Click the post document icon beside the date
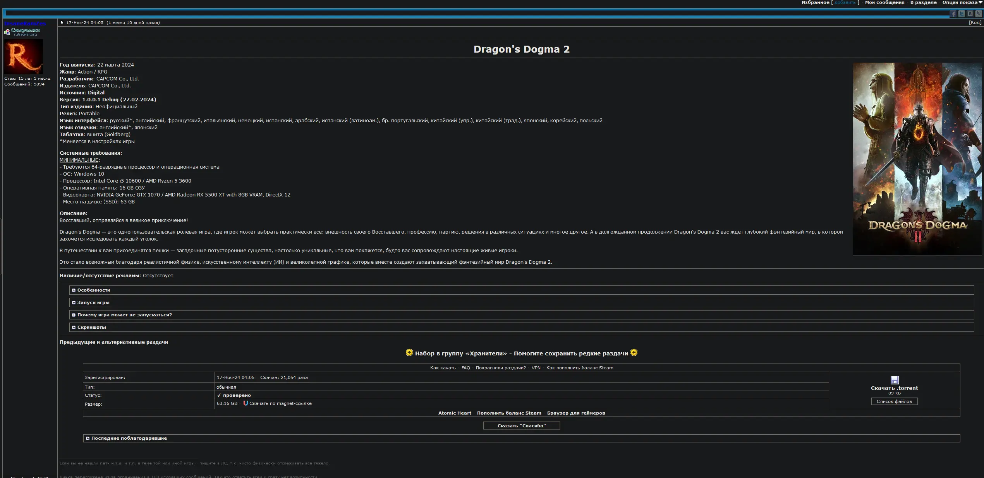Image resolution: width=984 pixels, height=478 pixels. point(62,22)
